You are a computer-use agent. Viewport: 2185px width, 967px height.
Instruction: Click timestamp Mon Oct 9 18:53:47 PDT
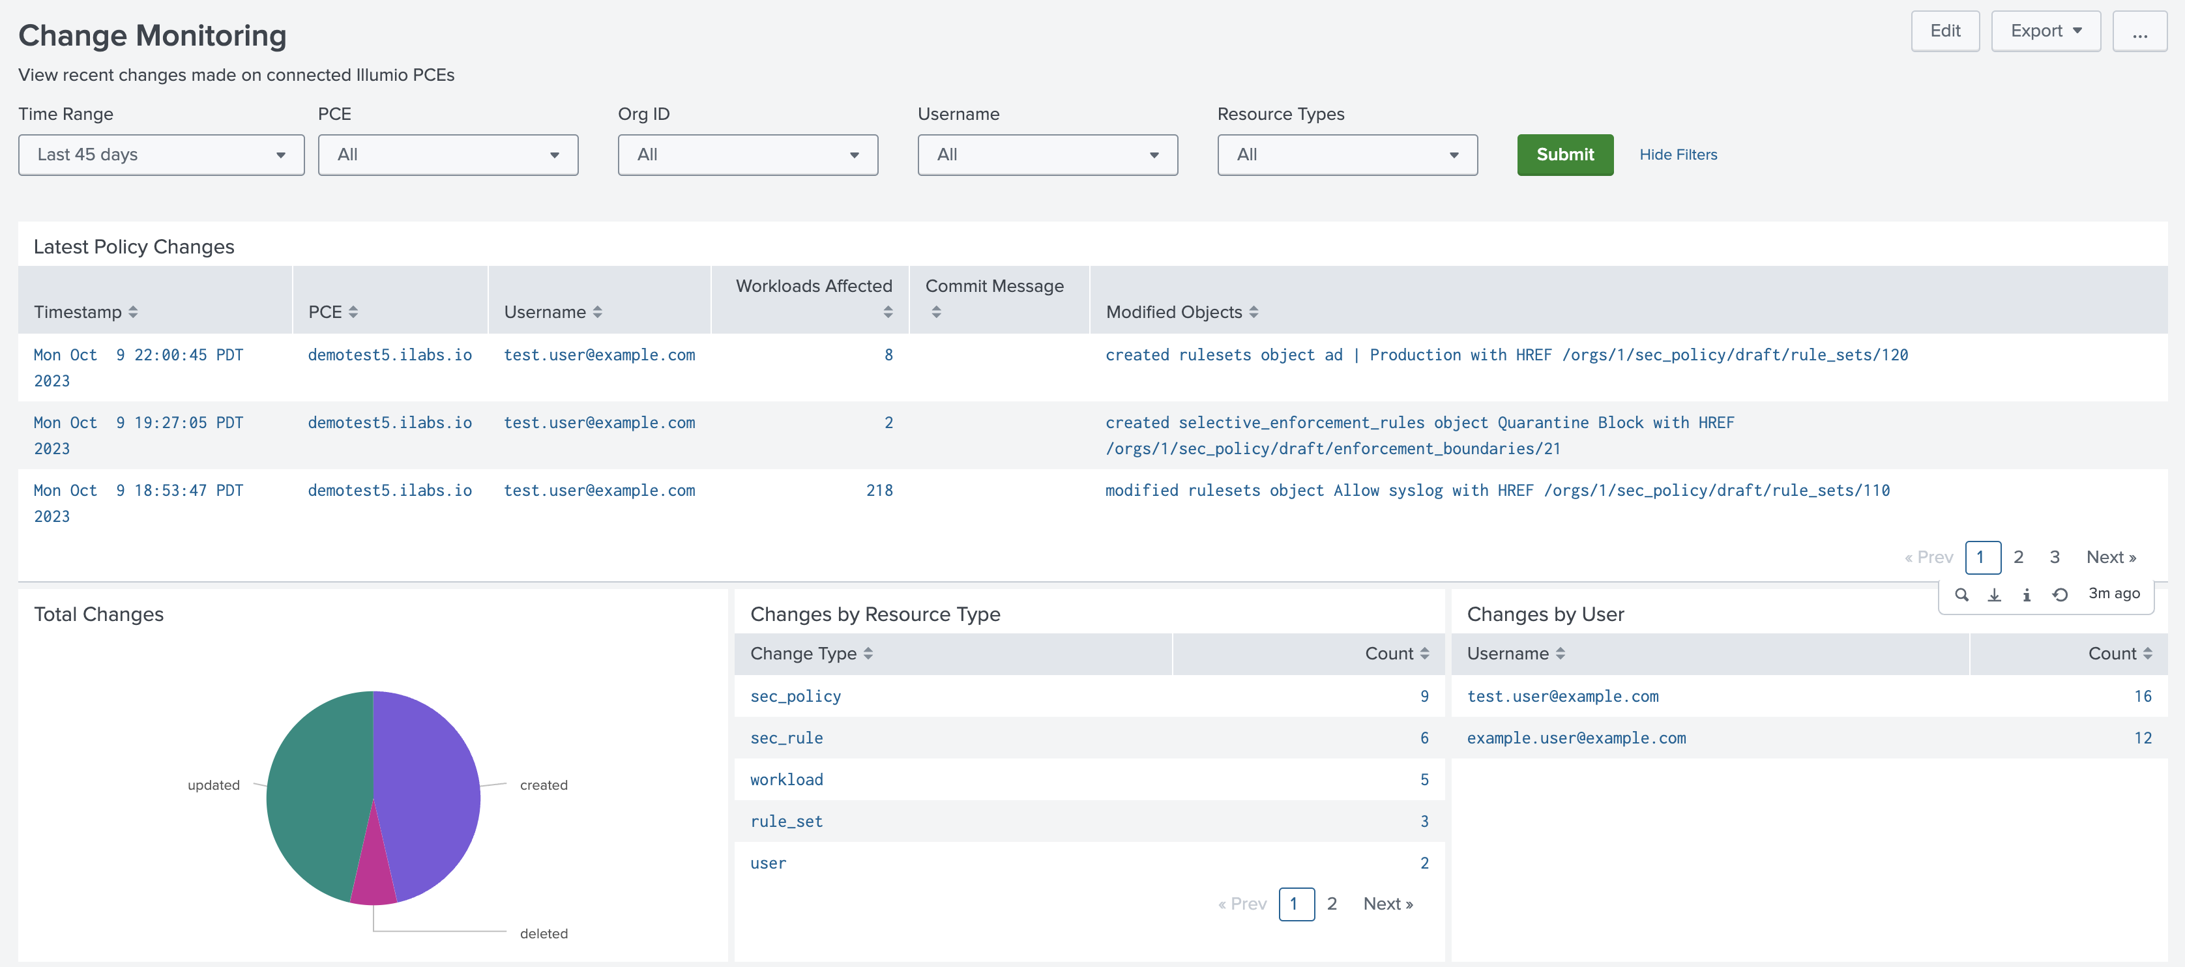pos(138,503)
